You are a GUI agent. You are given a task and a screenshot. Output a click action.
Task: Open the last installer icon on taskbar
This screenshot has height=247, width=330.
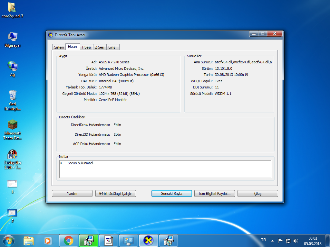[x=169, y=241]
